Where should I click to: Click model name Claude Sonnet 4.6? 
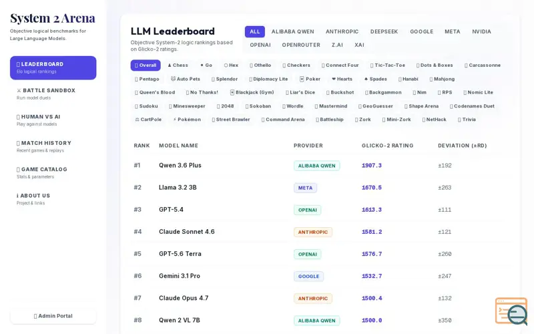click(x=187, y=232)
